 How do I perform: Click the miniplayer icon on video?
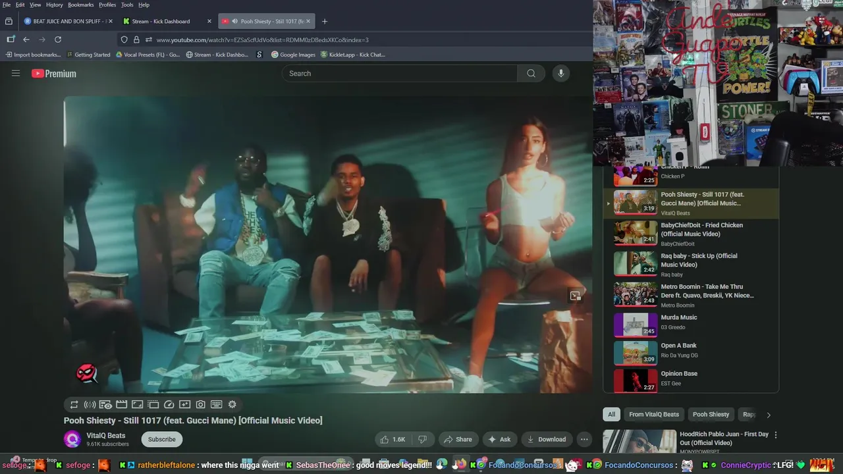click(x=575, y=296)
